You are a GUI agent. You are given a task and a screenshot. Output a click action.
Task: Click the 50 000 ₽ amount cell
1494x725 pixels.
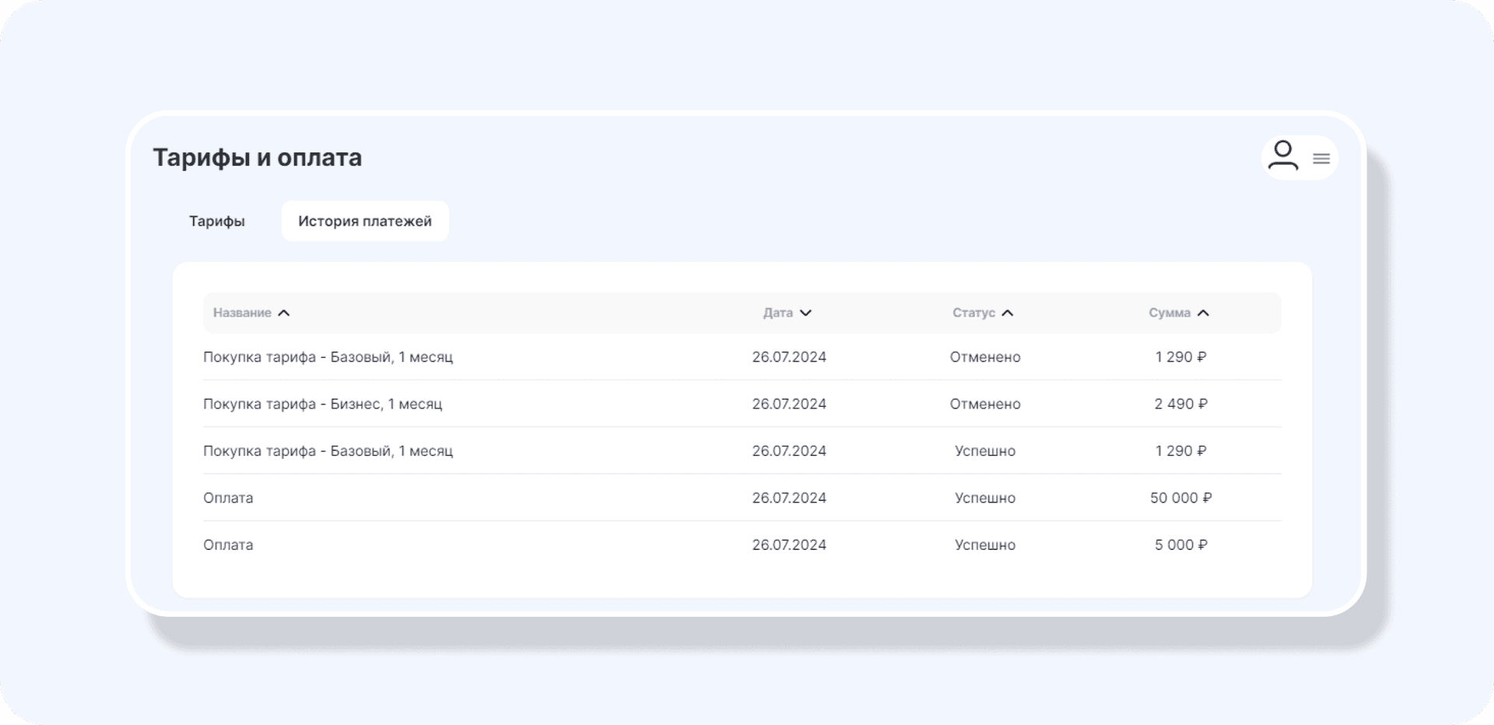(x=1180, y=498)
